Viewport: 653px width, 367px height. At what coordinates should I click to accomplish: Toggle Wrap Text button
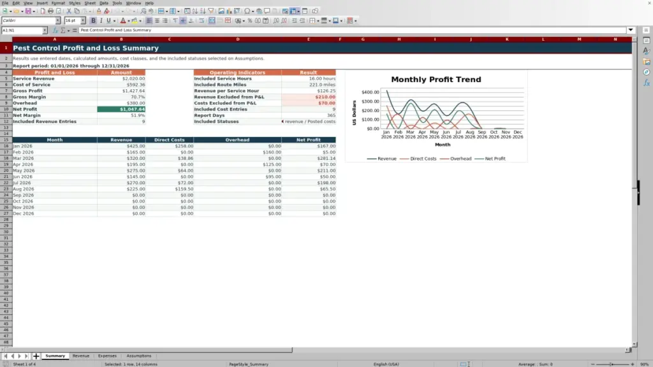click(x=202, y=21)
